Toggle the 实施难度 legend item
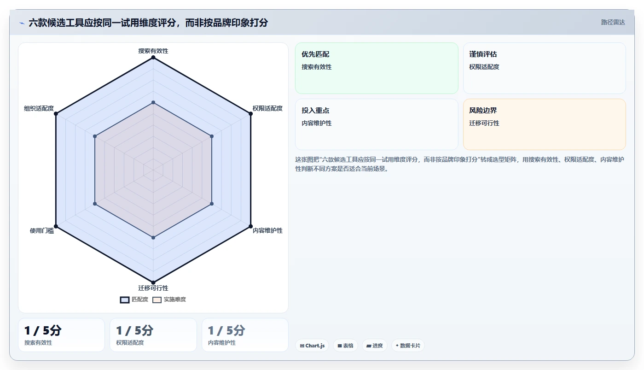Screen dimensions: 644x370 [169, 300]
